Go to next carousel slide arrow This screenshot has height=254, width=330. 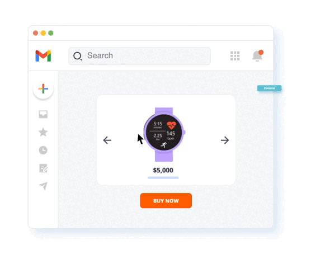click(x=225, y=140)
